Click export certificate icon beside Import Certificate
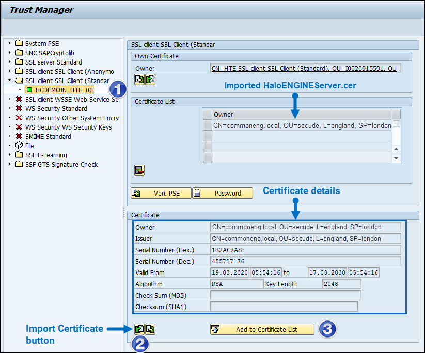 click(150, 329)
